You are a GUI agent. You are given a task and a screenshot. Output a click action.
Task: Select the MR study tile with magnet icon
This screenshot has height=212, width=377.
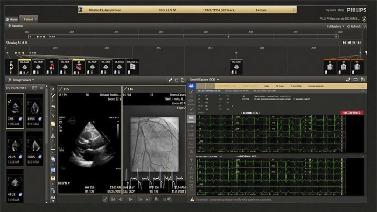[x=52, y=67]
